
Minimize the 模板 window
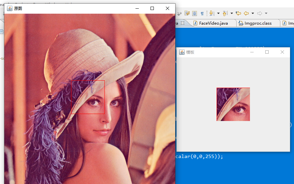252,52
